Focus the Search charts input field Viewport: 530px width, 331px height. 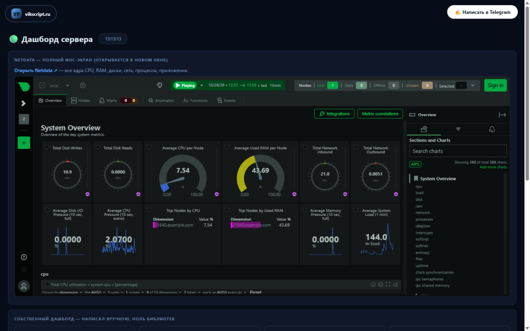pyautogui.click(x=458, y=151)
